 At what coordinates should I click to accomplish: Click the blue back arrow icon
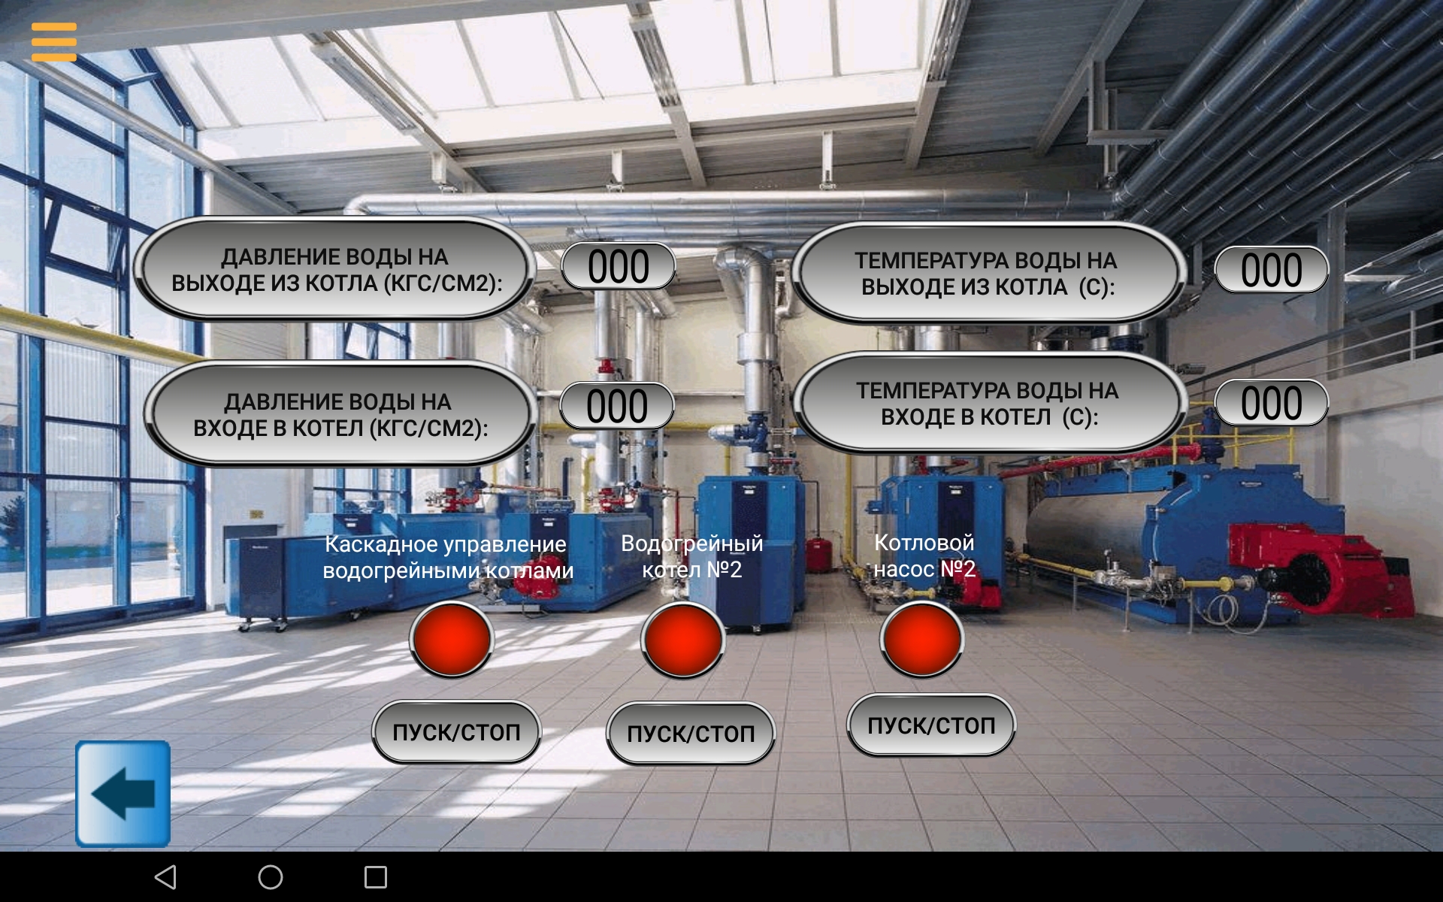pos(123,794)
